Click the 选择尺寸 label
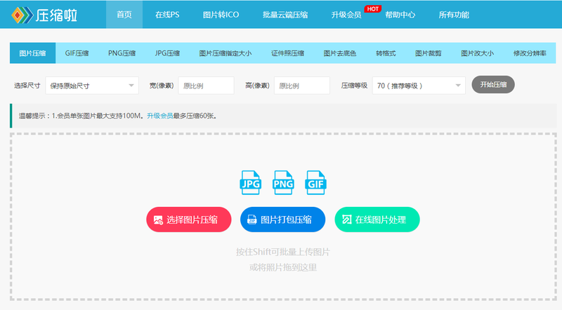Viewport: 562px width, 310px height. pos(27,86)
